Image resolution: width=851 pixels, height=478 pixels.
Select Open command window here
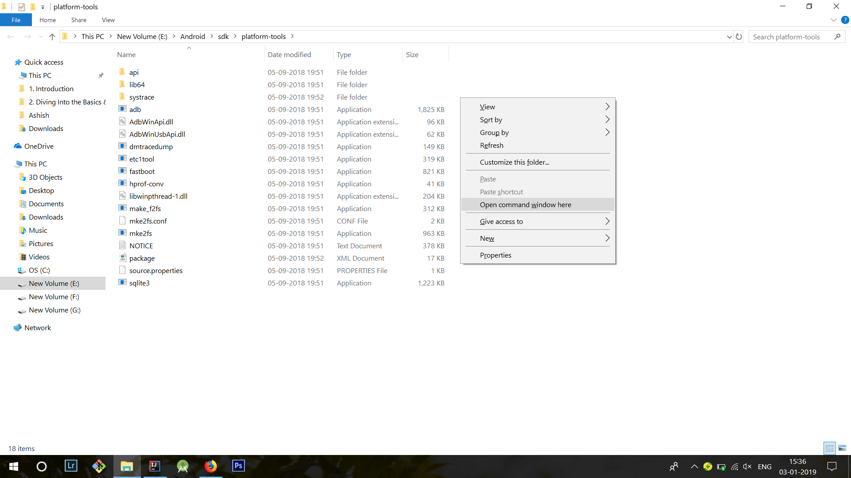525,204
